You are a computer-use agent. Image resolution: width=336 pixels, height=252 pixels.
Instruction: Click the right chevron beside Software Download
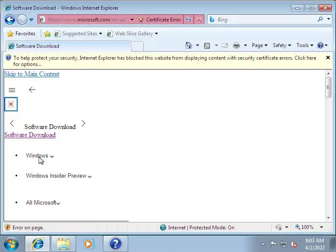tap(84, 123)
